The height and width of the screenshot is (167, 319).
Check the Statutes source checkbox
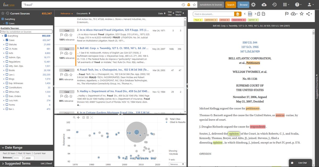pos(7,45)
